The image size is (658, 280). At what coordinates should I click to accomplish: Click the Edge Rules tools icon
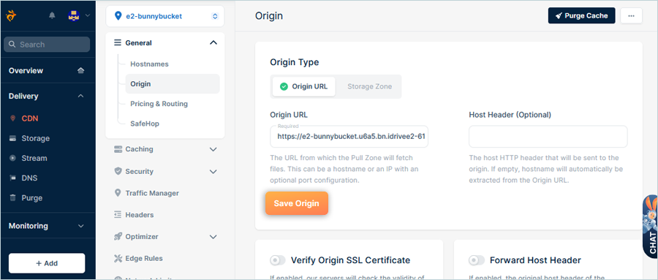click(x=118, y=259)
